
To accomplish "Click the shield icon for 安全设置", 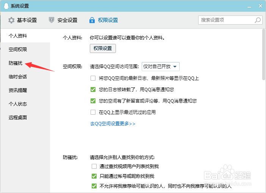I will 52,20.
